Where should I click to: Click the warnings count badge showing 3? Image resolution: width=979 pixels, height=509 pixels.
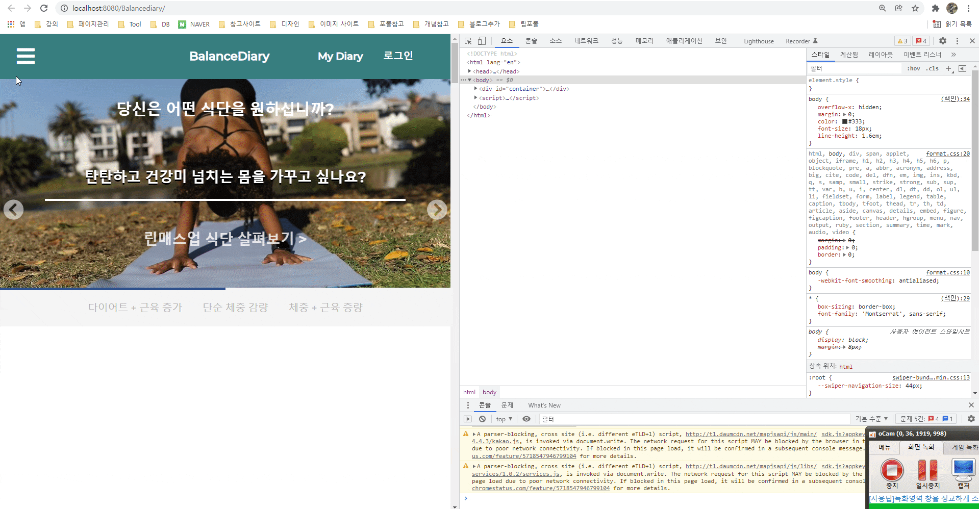coord(902,41)
